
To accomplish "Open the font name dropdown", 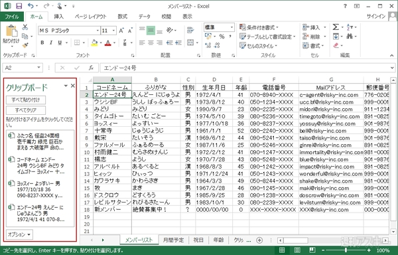I will [x=98, y=31].
